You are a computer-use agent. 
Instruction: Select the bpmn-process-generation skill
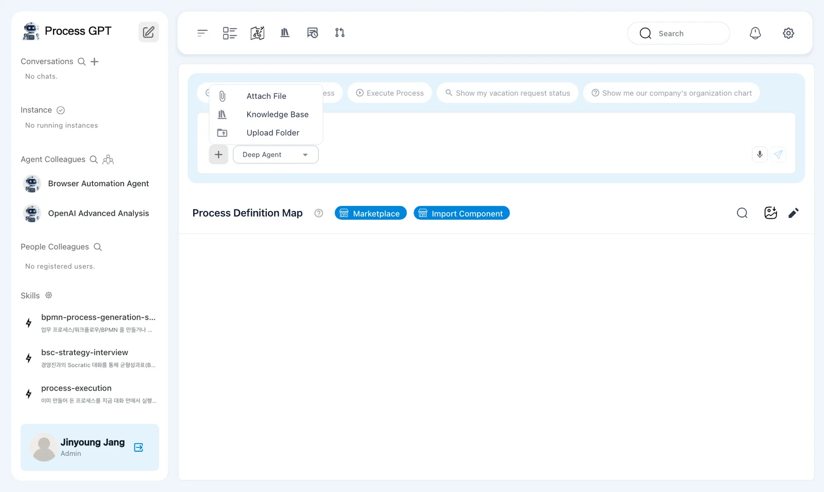pos(90,323)
